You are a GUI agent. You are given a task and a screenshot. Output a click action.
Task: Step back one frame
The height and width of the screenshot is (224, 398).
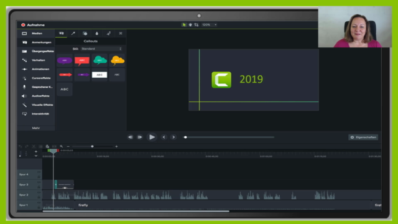pyautogui.click(x=130, y=137)
